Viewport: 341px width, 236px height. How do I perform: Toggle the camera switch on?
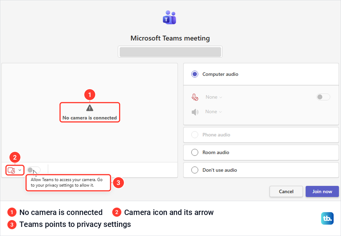point(34,170)
